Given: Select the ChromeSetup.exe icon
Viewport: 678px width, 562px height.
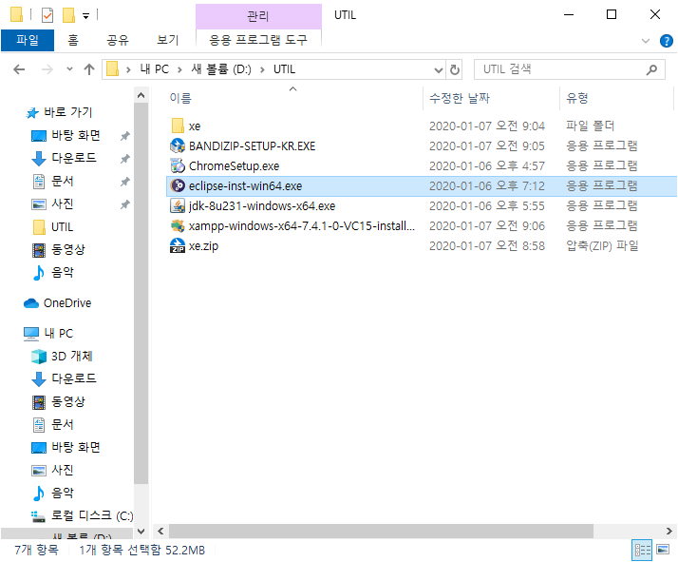Looking at the screenshot, I should coord(178,165).
